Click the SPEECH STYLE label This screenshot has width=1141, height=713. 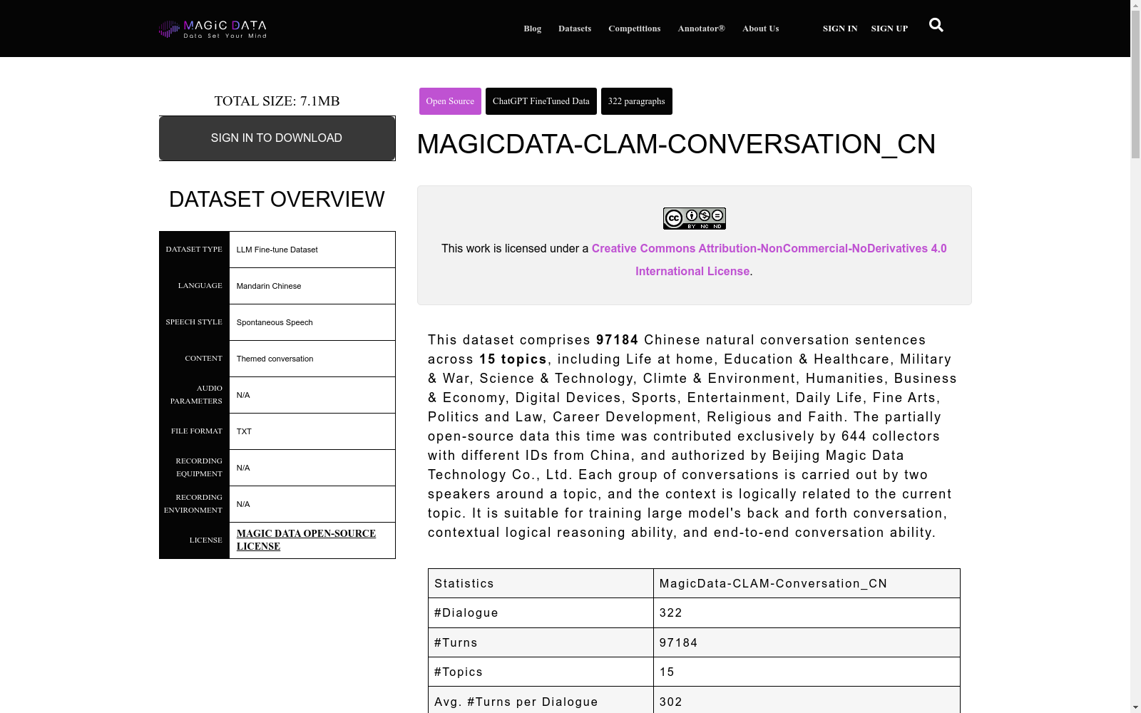(194, 322)
